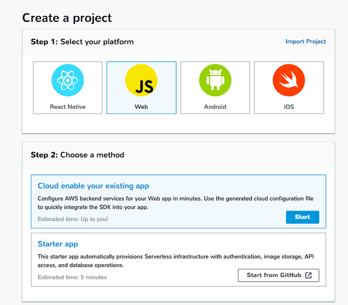Click the React Native atom icon
The image size is (348, 305).
[x=67, y=80]
